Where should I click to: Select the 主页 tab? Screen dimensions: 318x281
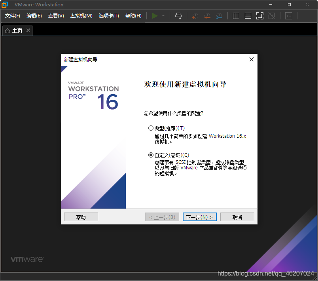tap(17, 30)
